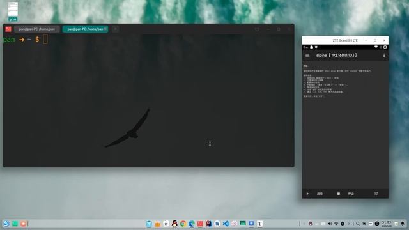Click the power icon in the tray
409x230 pixels.
[377, 224]
